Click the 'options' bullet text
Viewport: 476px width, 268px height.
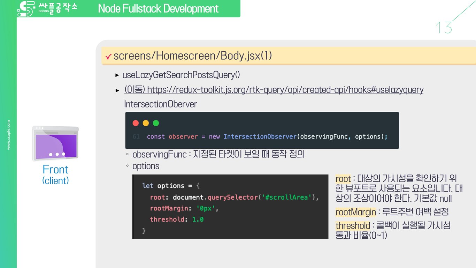[146, 166]
